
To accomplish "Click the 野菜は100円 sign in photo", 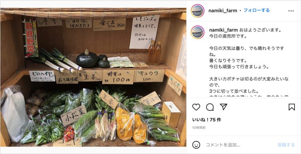I will (118, 77).
